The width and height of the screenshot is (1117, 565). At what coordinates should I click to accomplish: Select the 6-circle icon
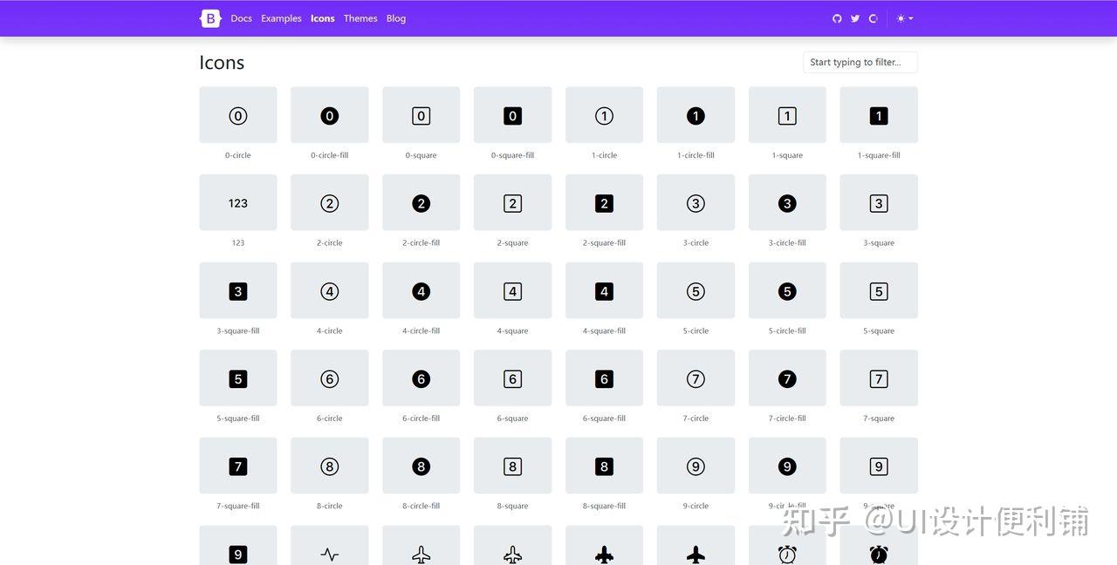click(x=330, y=378)
